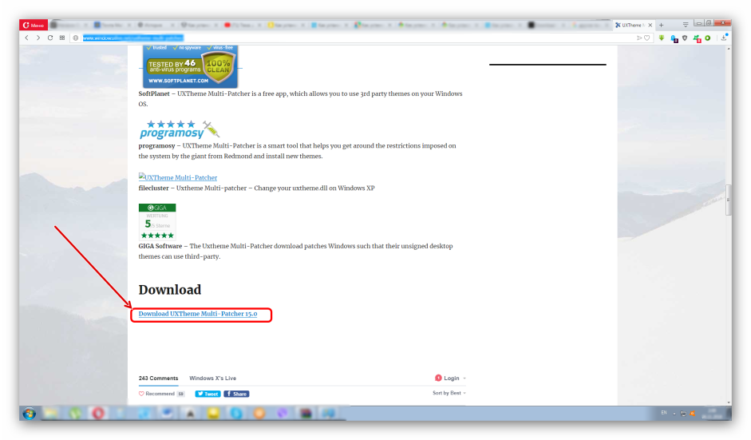
Task: Switch to the Windows X's Live tab
Action: pos(212,378)
